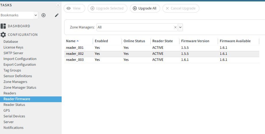Click the Cancel Upgrade button
The height and width of the screenshot is (134, 265).
tap(181, 8)
